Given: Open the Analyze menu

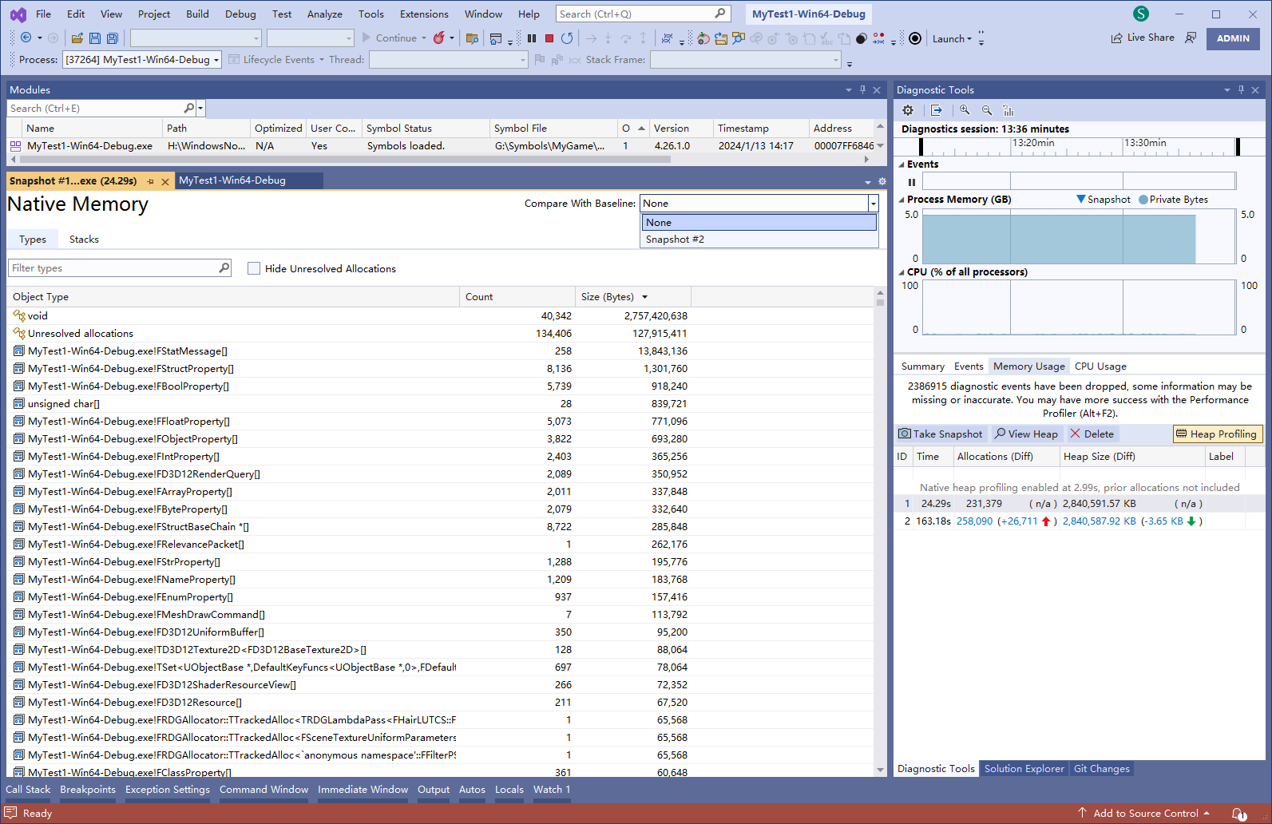Looking at the screenshot, I should 324,14.
